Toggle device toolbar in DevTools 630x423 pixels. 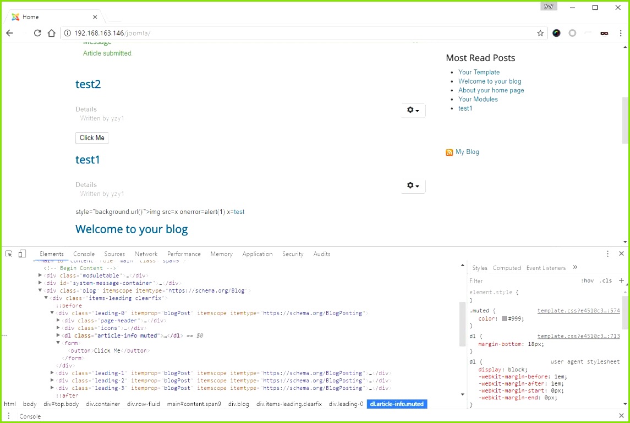point(22,254)
